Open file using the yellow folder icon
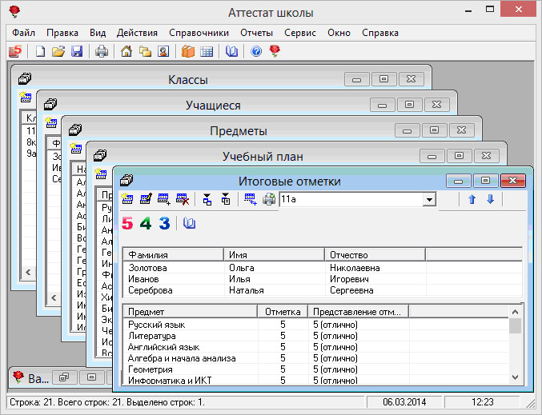 pos(58,52)
